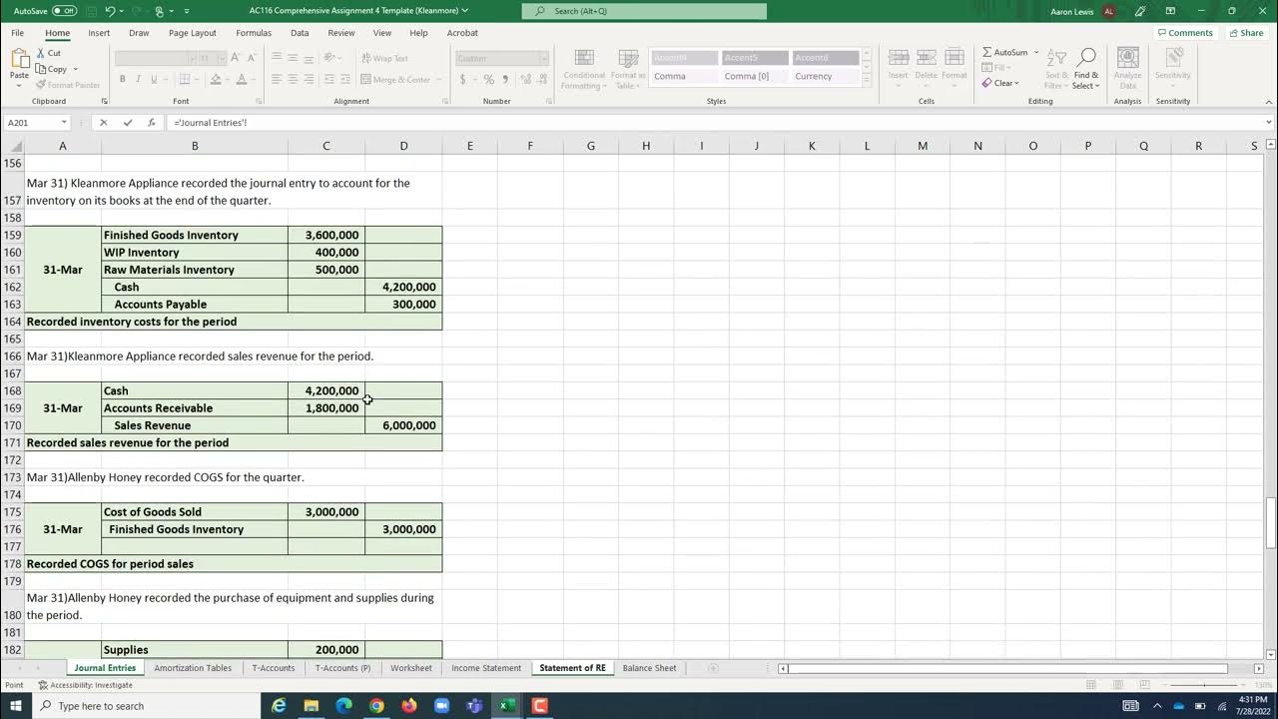Switch to the Formulas ribbon tab

tap(254, 33)
